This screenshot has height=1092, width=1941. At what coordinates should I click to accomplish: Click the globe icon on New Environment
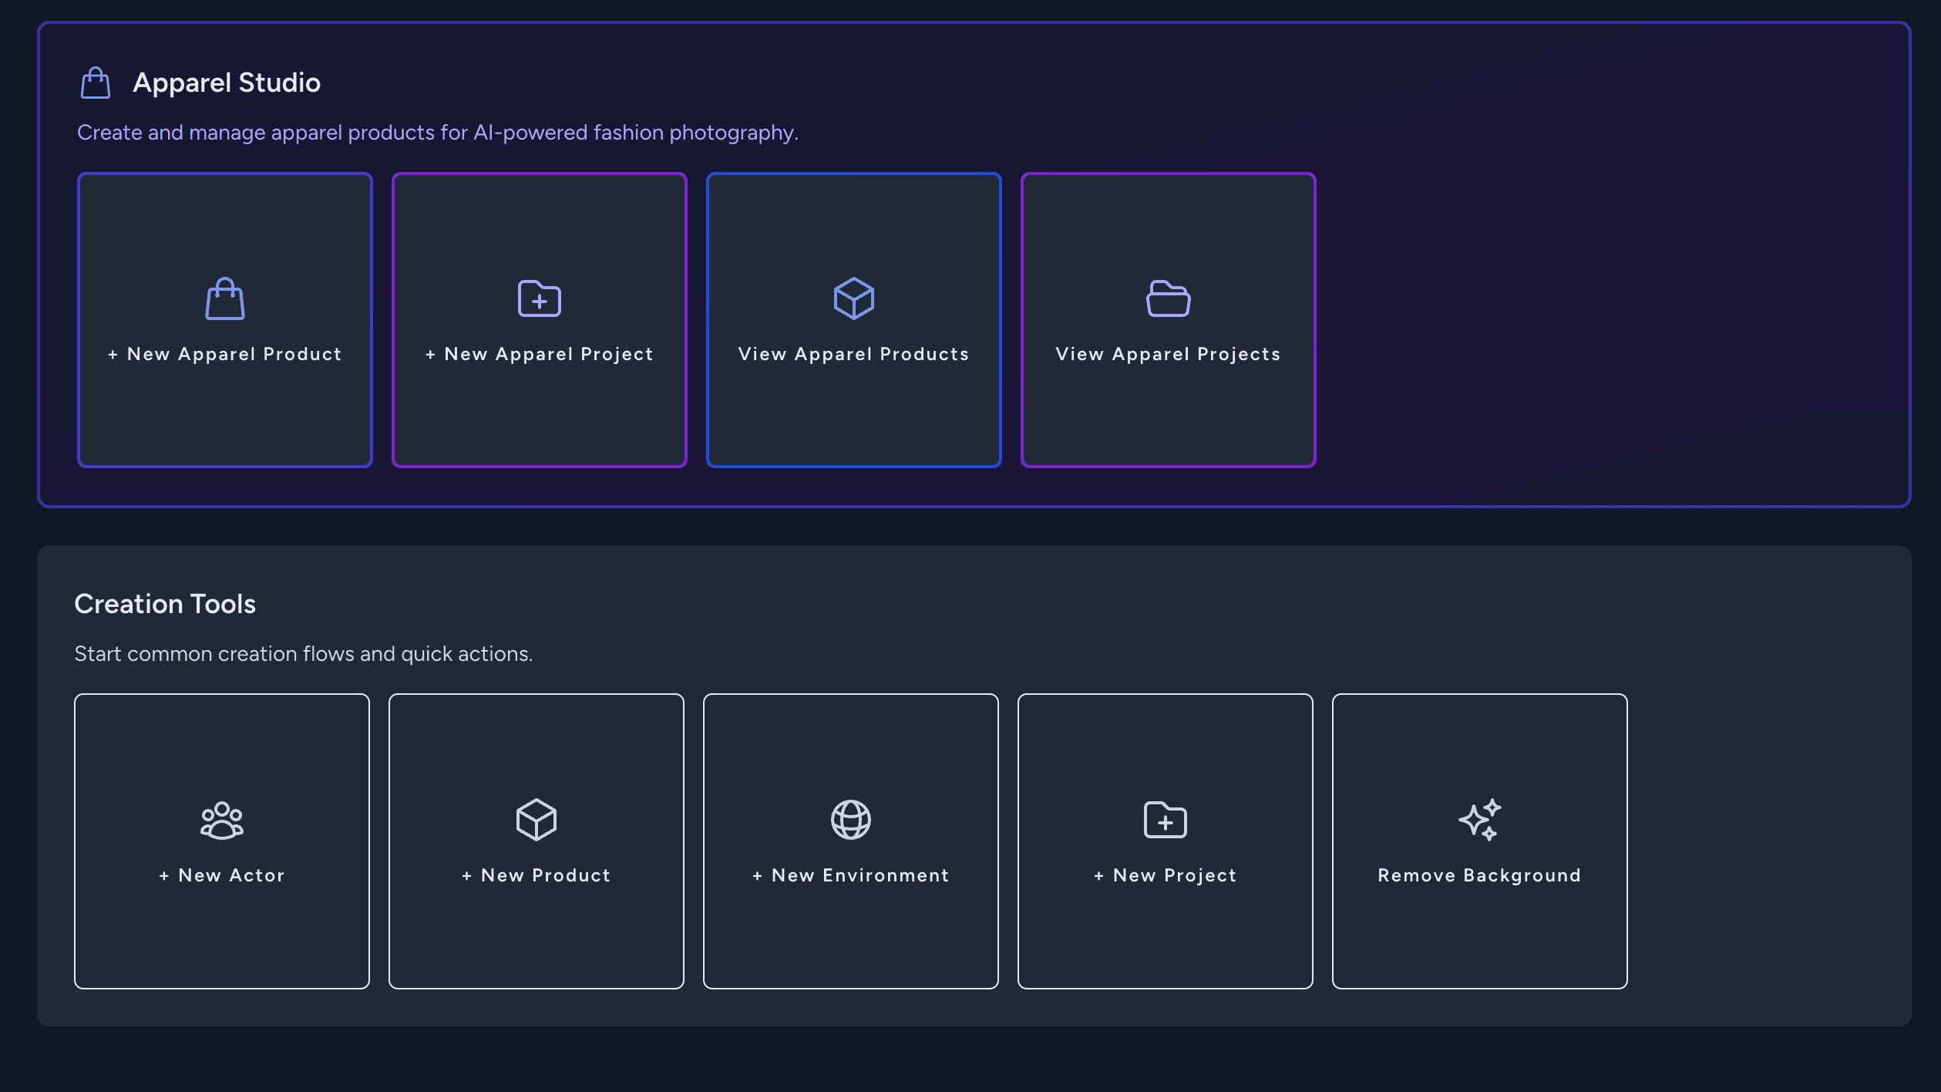click(x=851, y=820)
